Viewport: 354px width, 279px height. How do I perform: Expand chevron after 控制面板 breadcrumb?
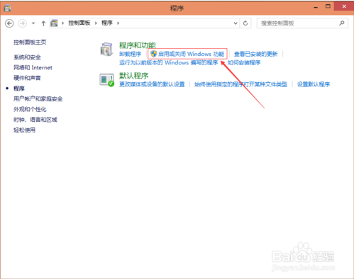[x=96, y=23]
